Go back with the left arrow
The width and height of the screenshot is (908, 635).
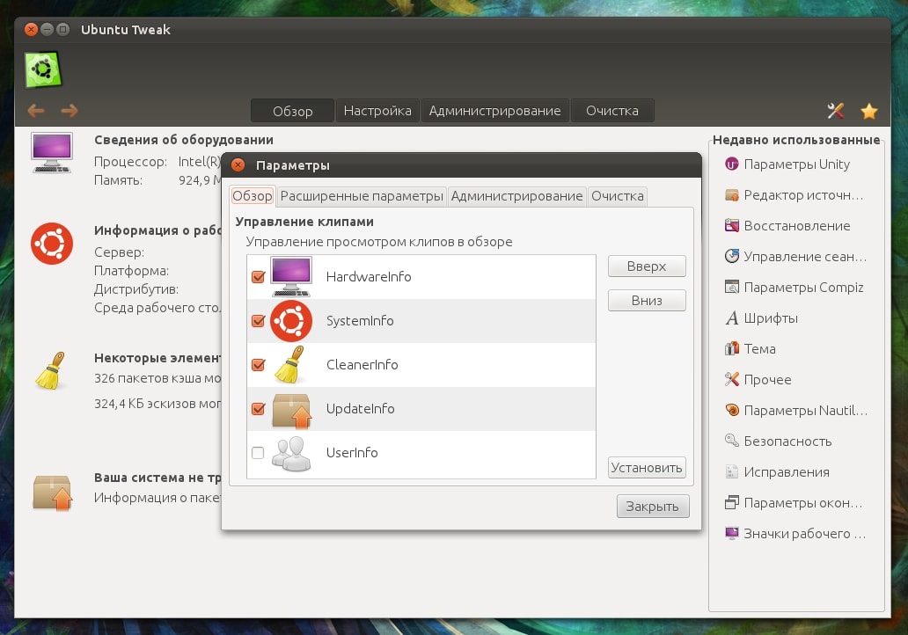[x=36, y=111]
